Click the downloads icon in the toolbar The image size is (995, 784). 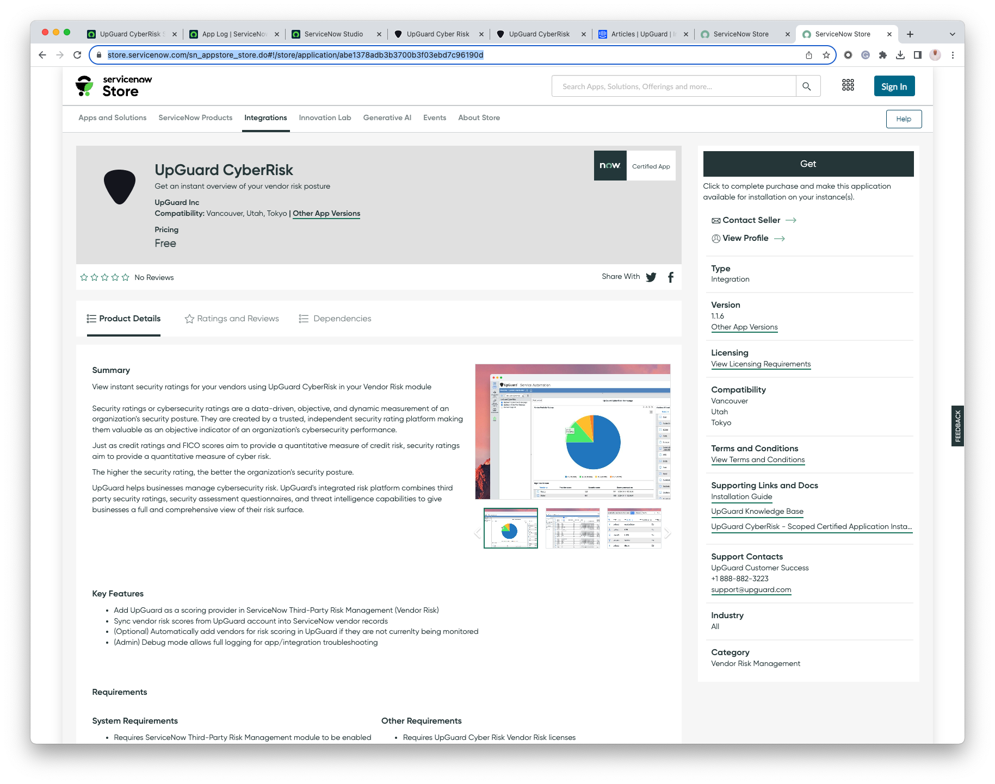901,55
